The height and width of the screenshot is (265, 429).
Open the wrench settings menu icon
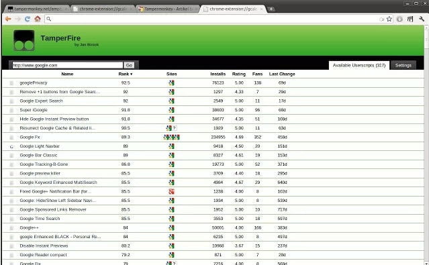point(422,19)
